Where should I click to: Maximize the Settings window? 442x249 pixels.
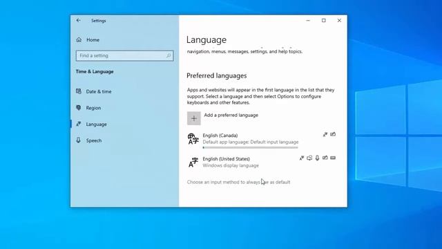click(x=324, y=20)
